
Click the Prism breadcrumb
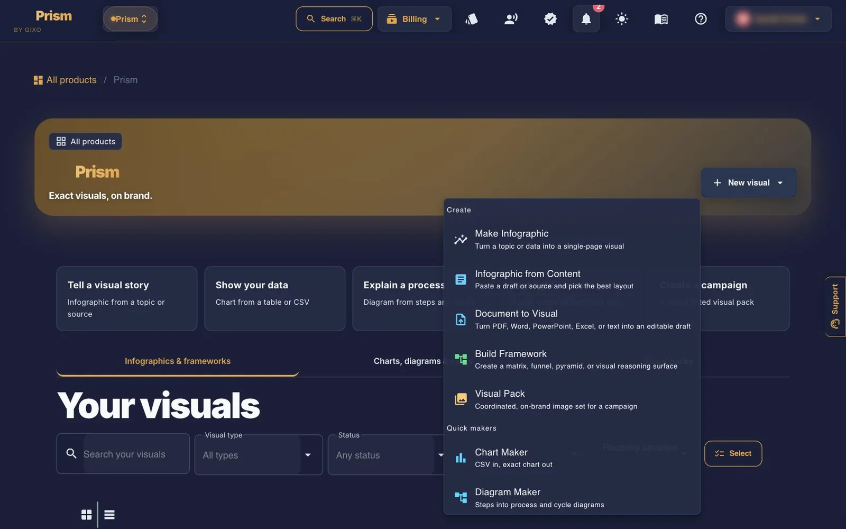coord(125,80)
